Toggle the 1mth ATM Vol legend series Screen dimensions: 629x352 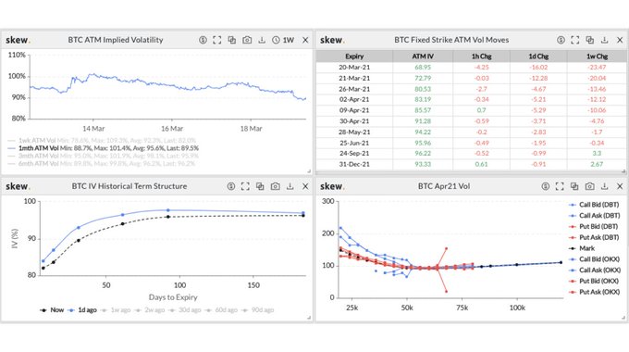tap(103, 148)
